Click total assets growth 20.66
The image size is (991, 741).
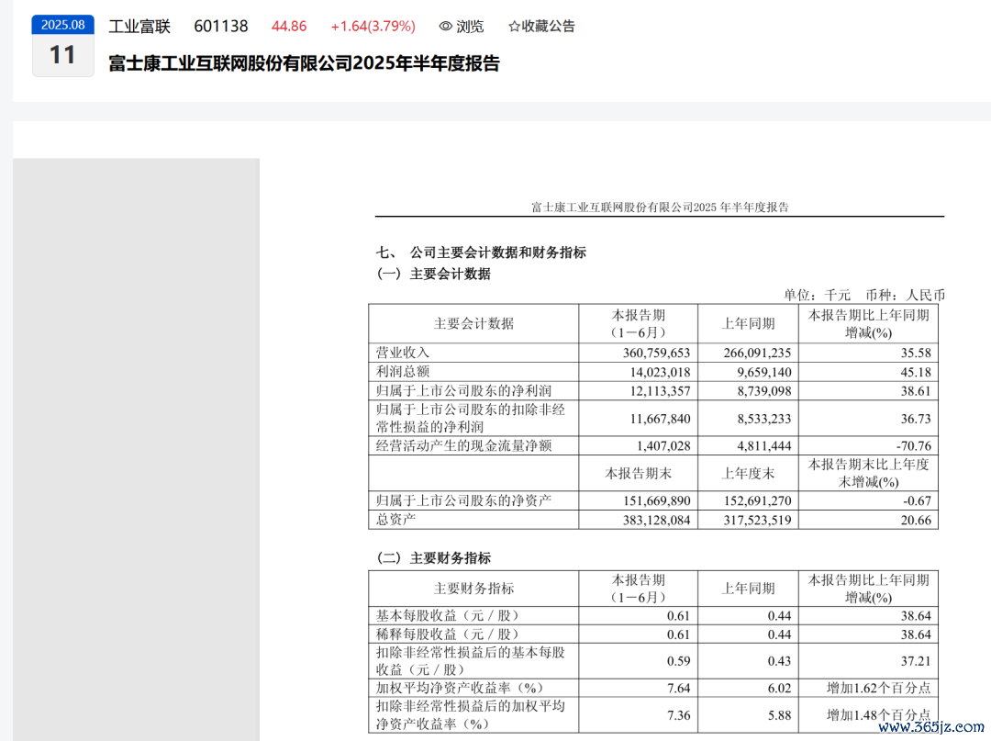coord(916,521)
